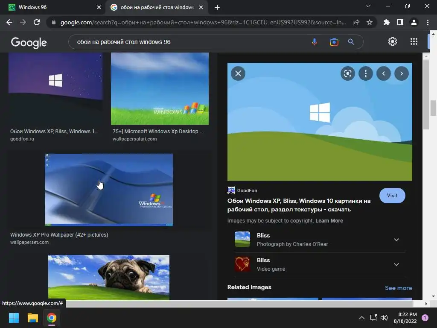
Task: Expand Bliss Photograph by Charles O'Rear
Action: (x=396, y=240)
